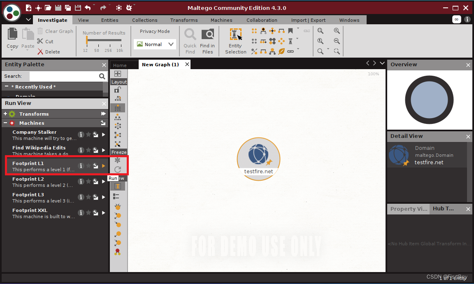Switch to the View ribbon tab

point(83,20)
